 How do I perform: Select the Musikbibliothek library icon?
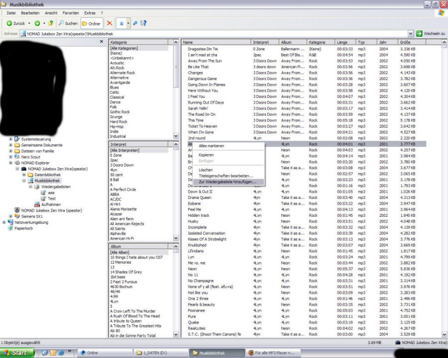pyautogui.click(x=30, y=180)
